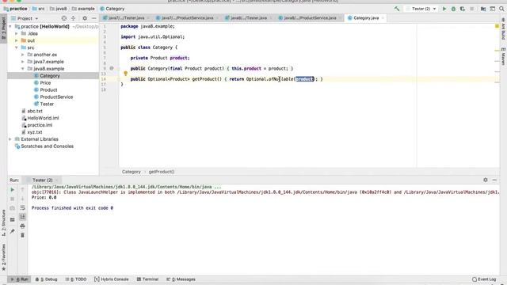Open the TODO tool window button
The image size is (507, 285).
coord(76,279)
